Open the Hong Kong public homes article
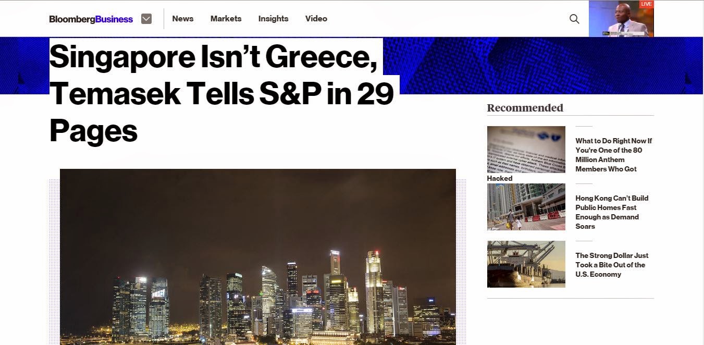This screenshot has height=345, width=704. (x=612, y=212)
